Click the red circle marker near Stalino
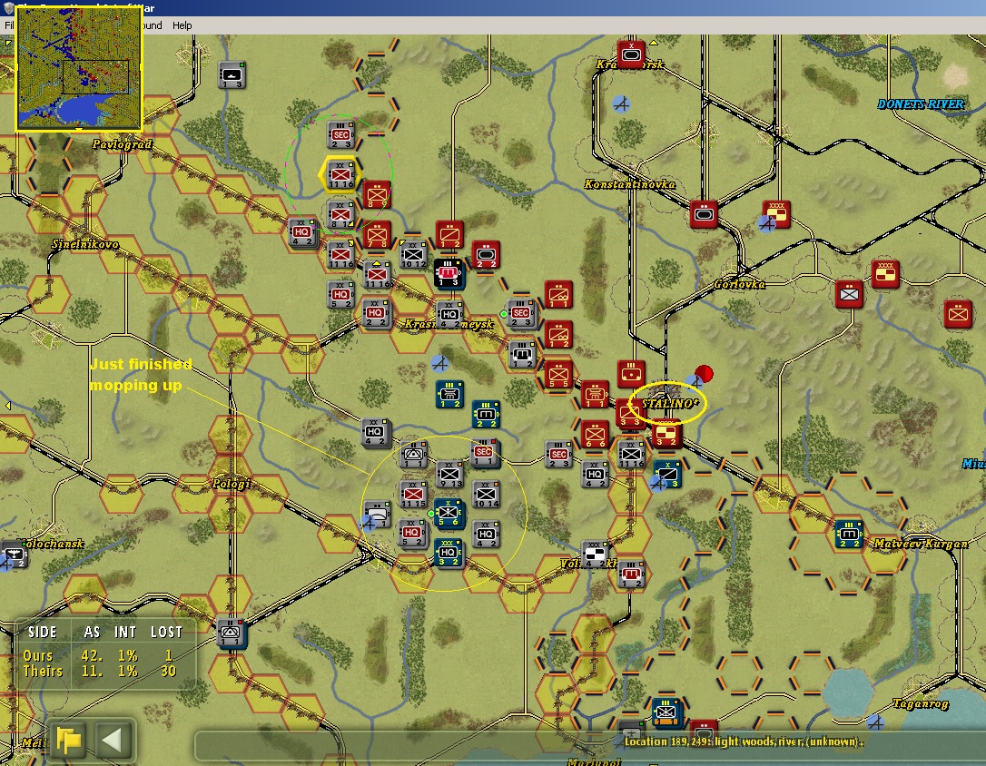The width and height of the screenshot is (986, 766). (704, 375)
